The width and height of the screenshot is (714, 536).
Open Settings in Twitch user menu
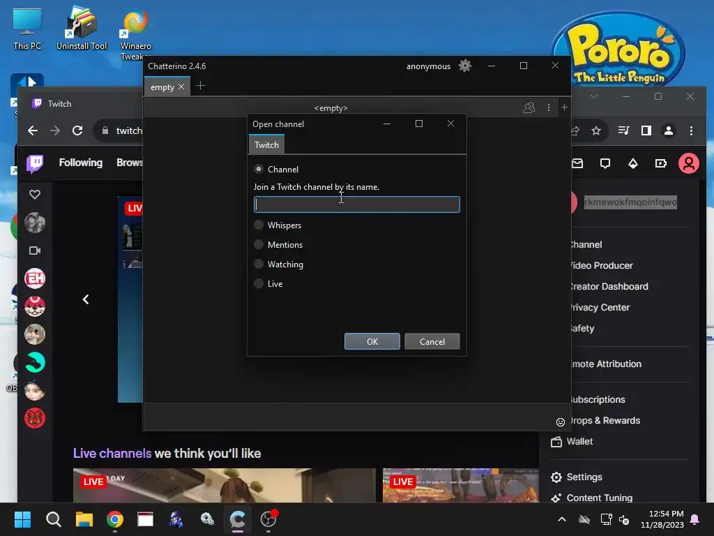(x=577, y=477)
